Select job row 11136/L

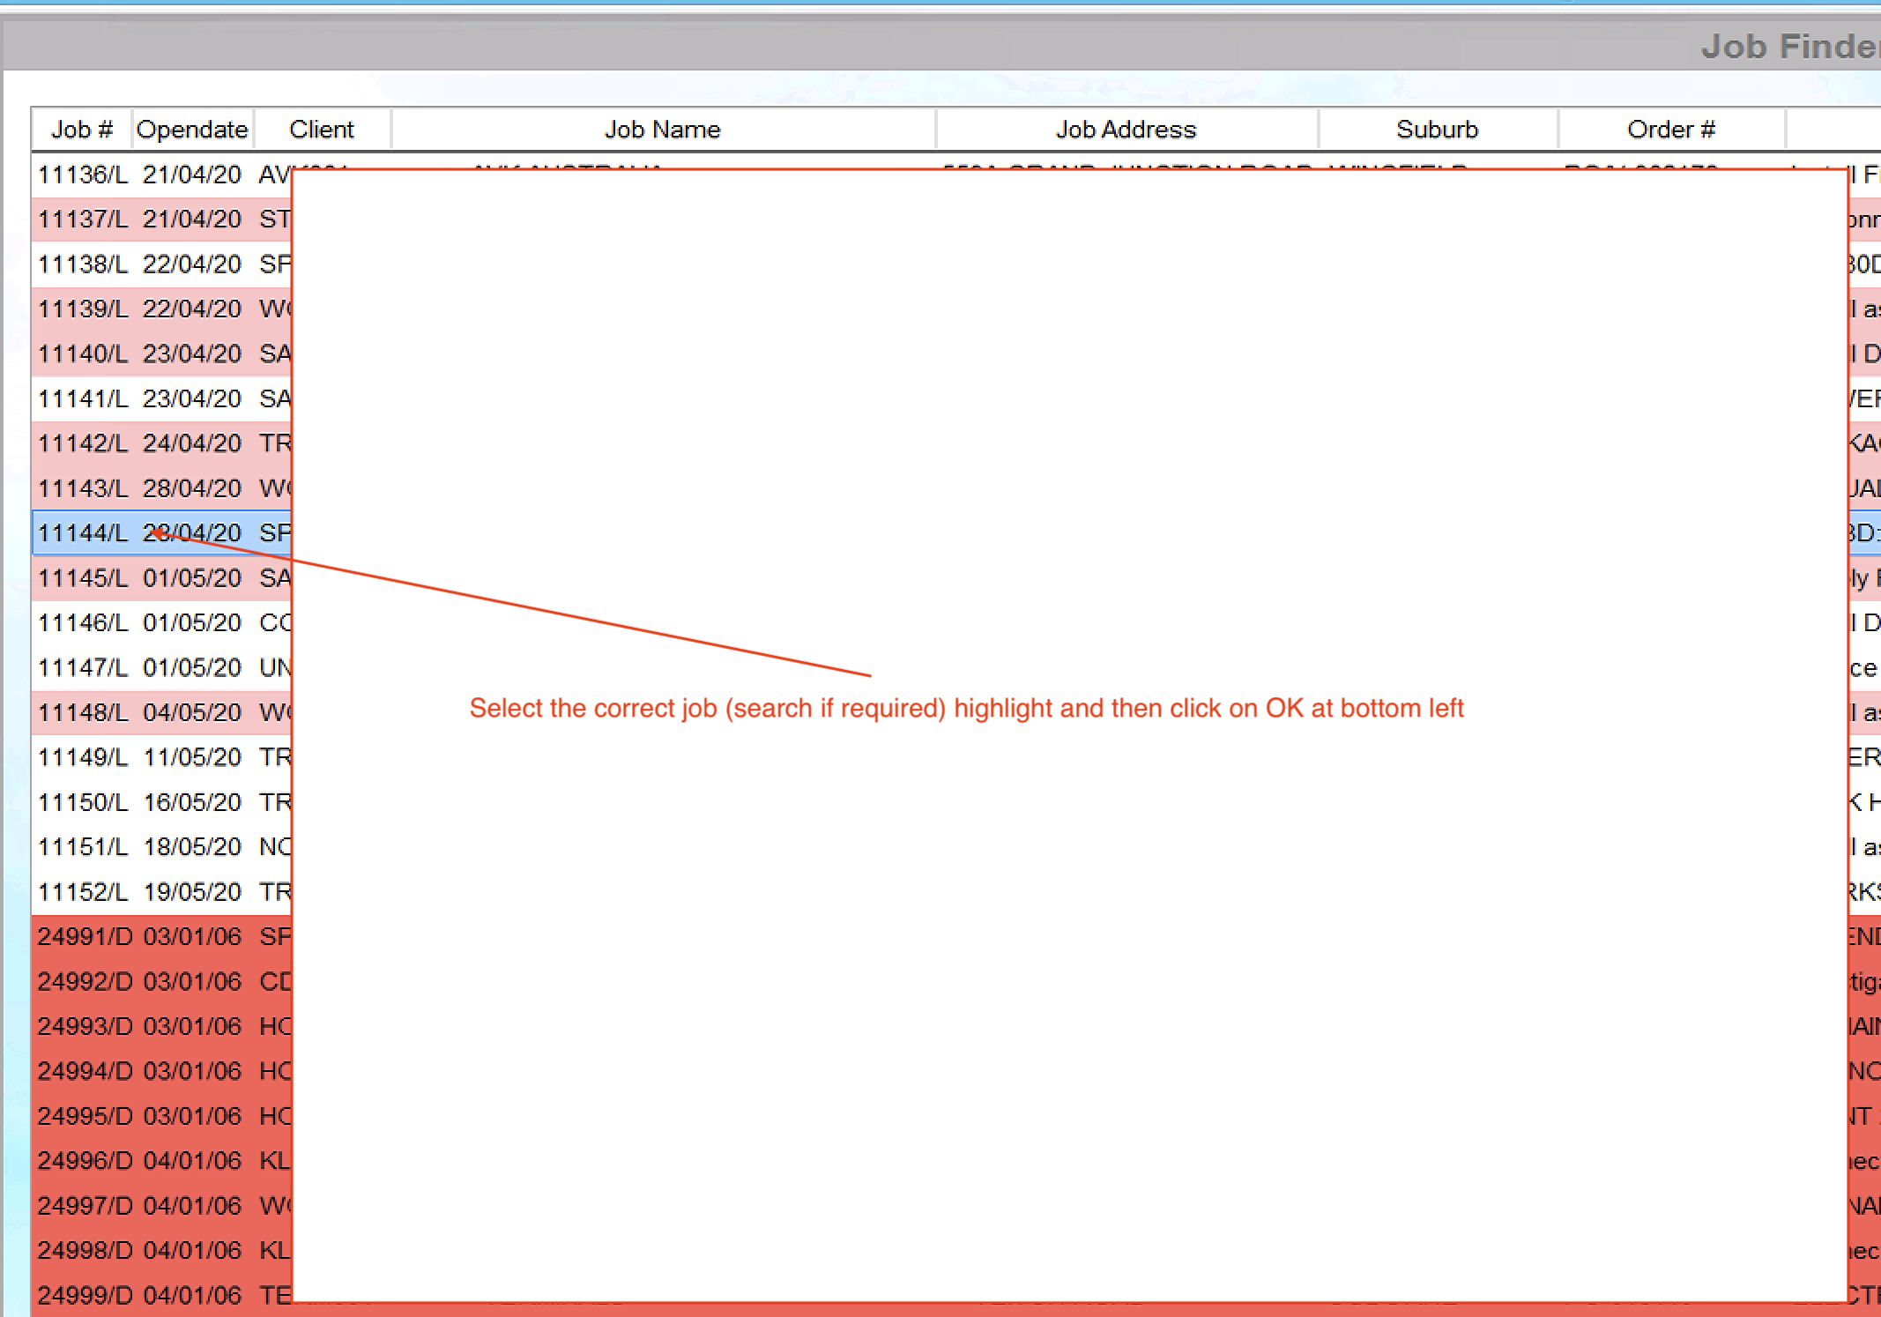click(x=83, y=175)
